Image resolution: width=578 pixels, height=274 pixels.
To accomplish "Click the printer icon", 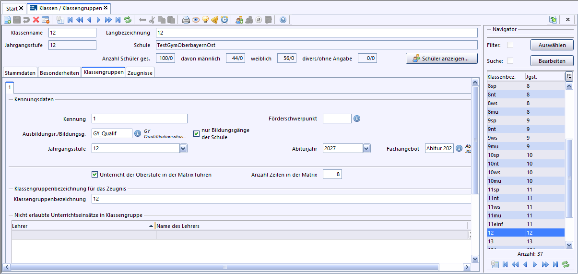I will click(x=186, y=20).
